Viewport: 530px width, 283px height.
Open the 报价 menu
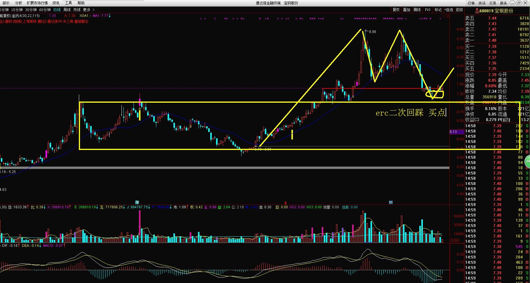6,3
